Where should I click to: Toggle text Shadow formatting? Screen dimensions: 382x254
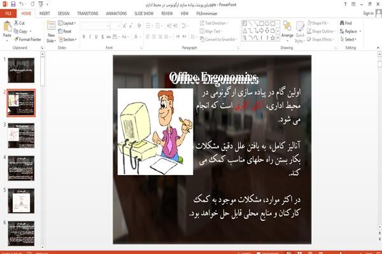103,37
